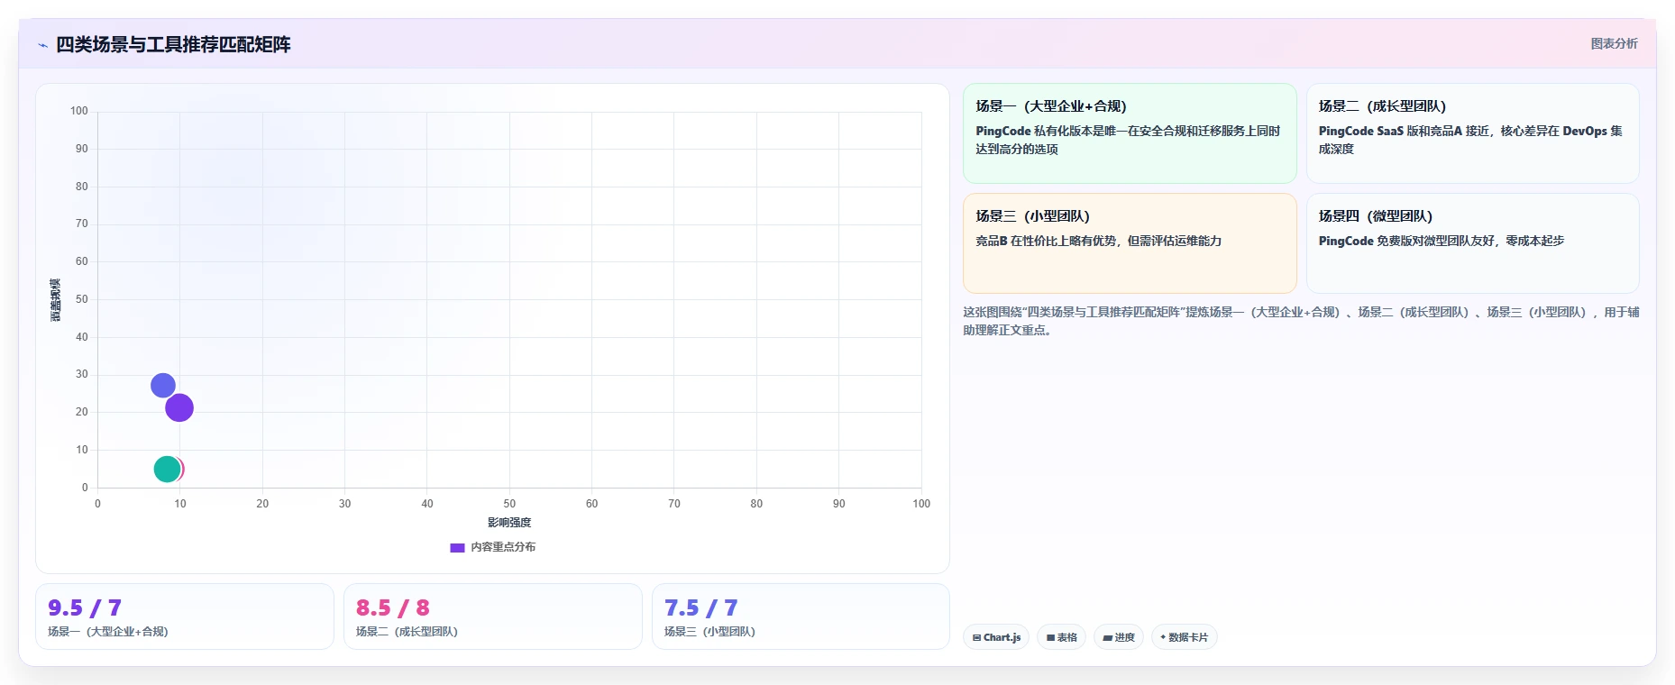Screen dimensions: 1675x685
Task: Open the card headed 场景四（微型团队）
Action: (1473, 243)
